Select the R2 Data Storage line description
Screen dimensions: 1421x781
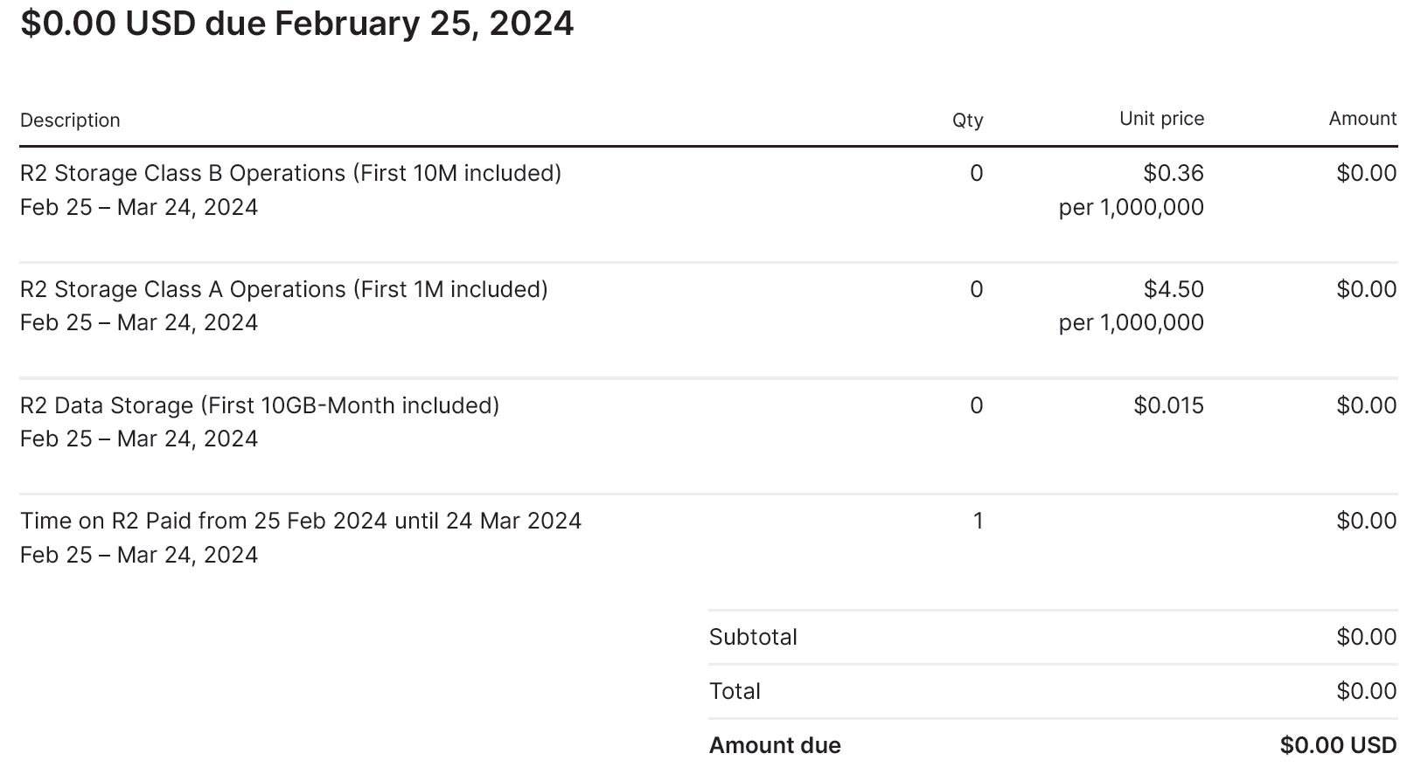(259, 405)
